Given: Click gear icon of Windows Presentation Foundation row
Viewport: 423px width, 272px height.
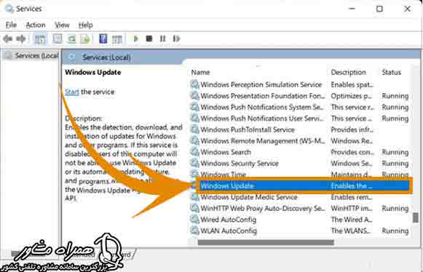Looking at the screenshot, I should [x=195, y=96].
